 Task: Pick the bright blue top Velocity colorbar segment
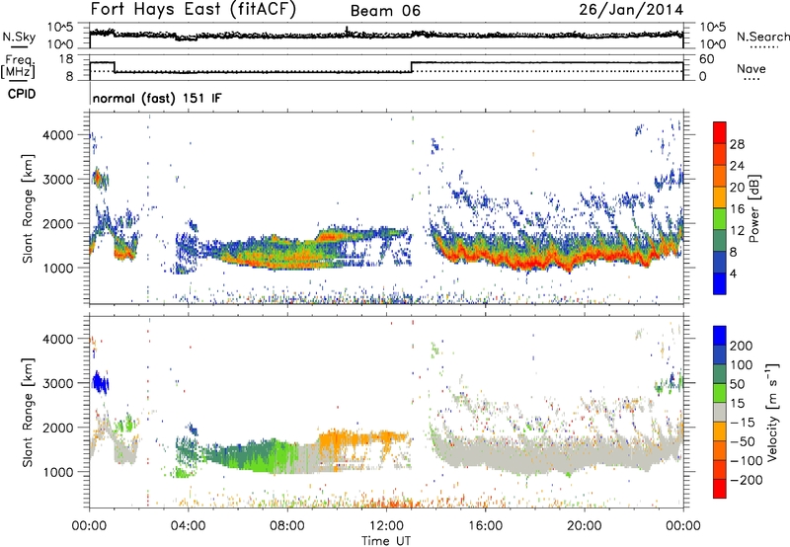click(720, 336)
